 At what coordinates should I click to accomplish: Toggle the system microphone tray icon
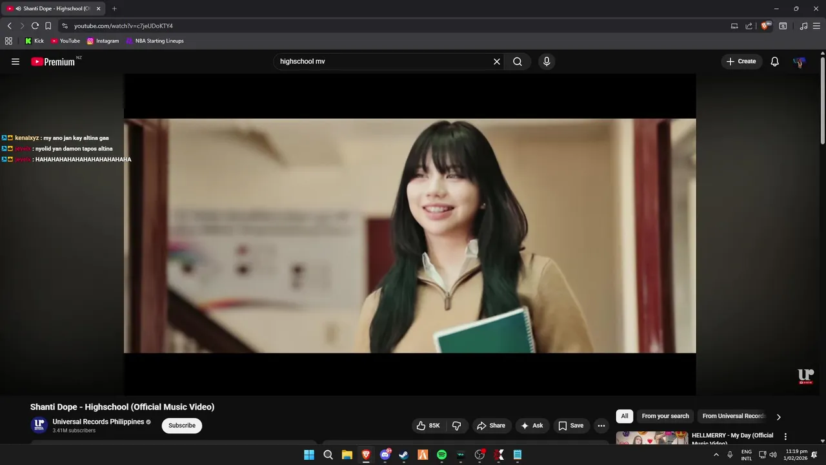coord(730,455)
